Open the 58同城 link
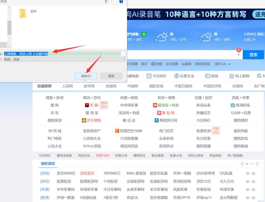265x202 pixels. click(55, 131)
